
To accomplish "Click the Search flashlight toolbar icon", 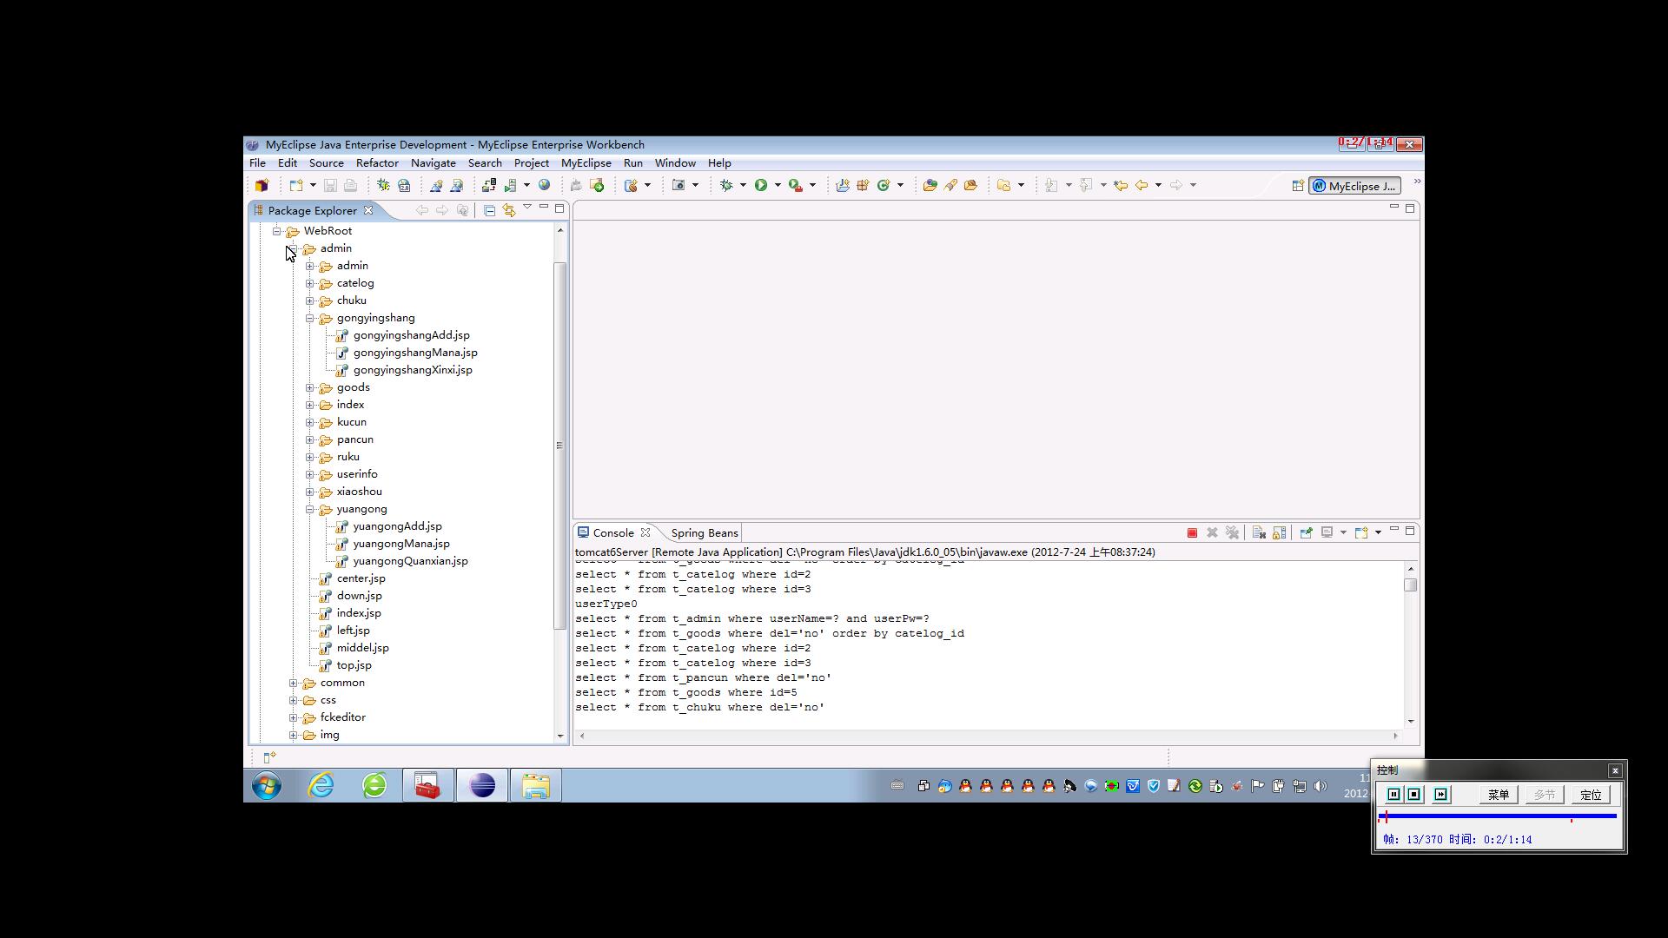I will (x=950, y=185).
